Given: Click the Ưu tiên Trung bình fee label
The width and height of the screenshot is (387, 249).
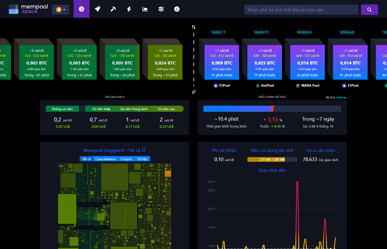Looking at the screenshot, I should coord(134,109).
